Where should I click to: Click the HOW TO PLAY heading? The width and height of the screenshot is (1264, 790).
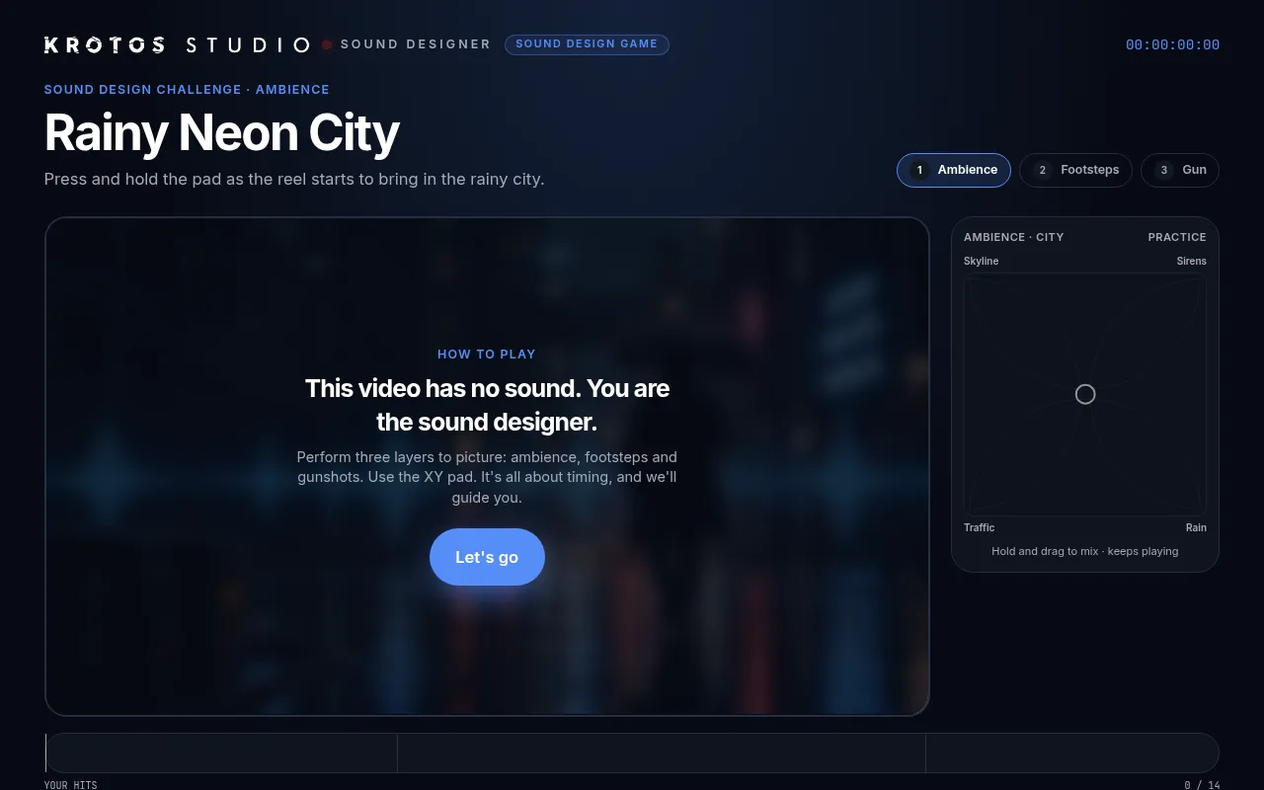pos(487,355)
